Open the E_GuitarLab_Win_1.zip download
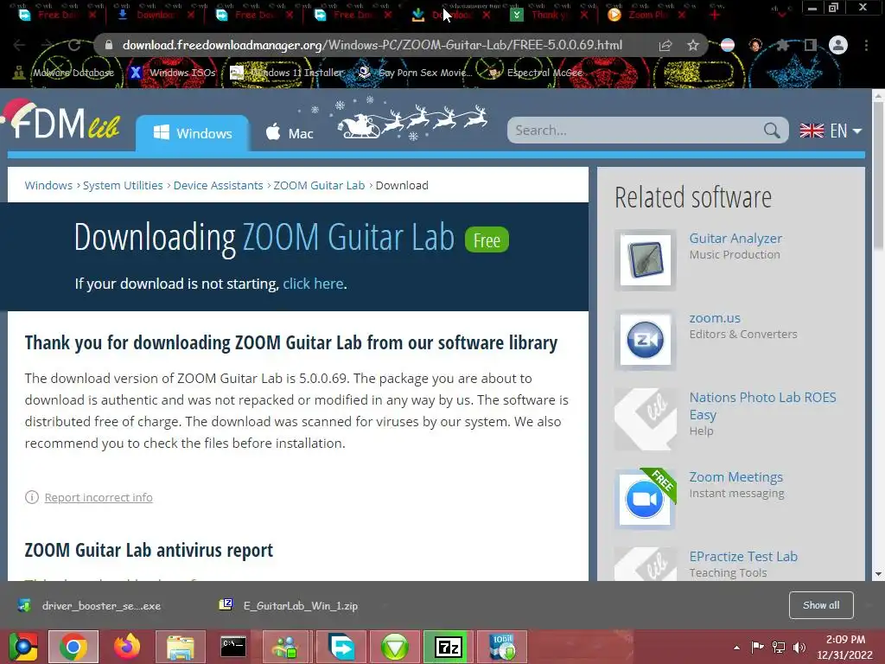The width and height of the screenshot is (885, 664). point(290,606)
